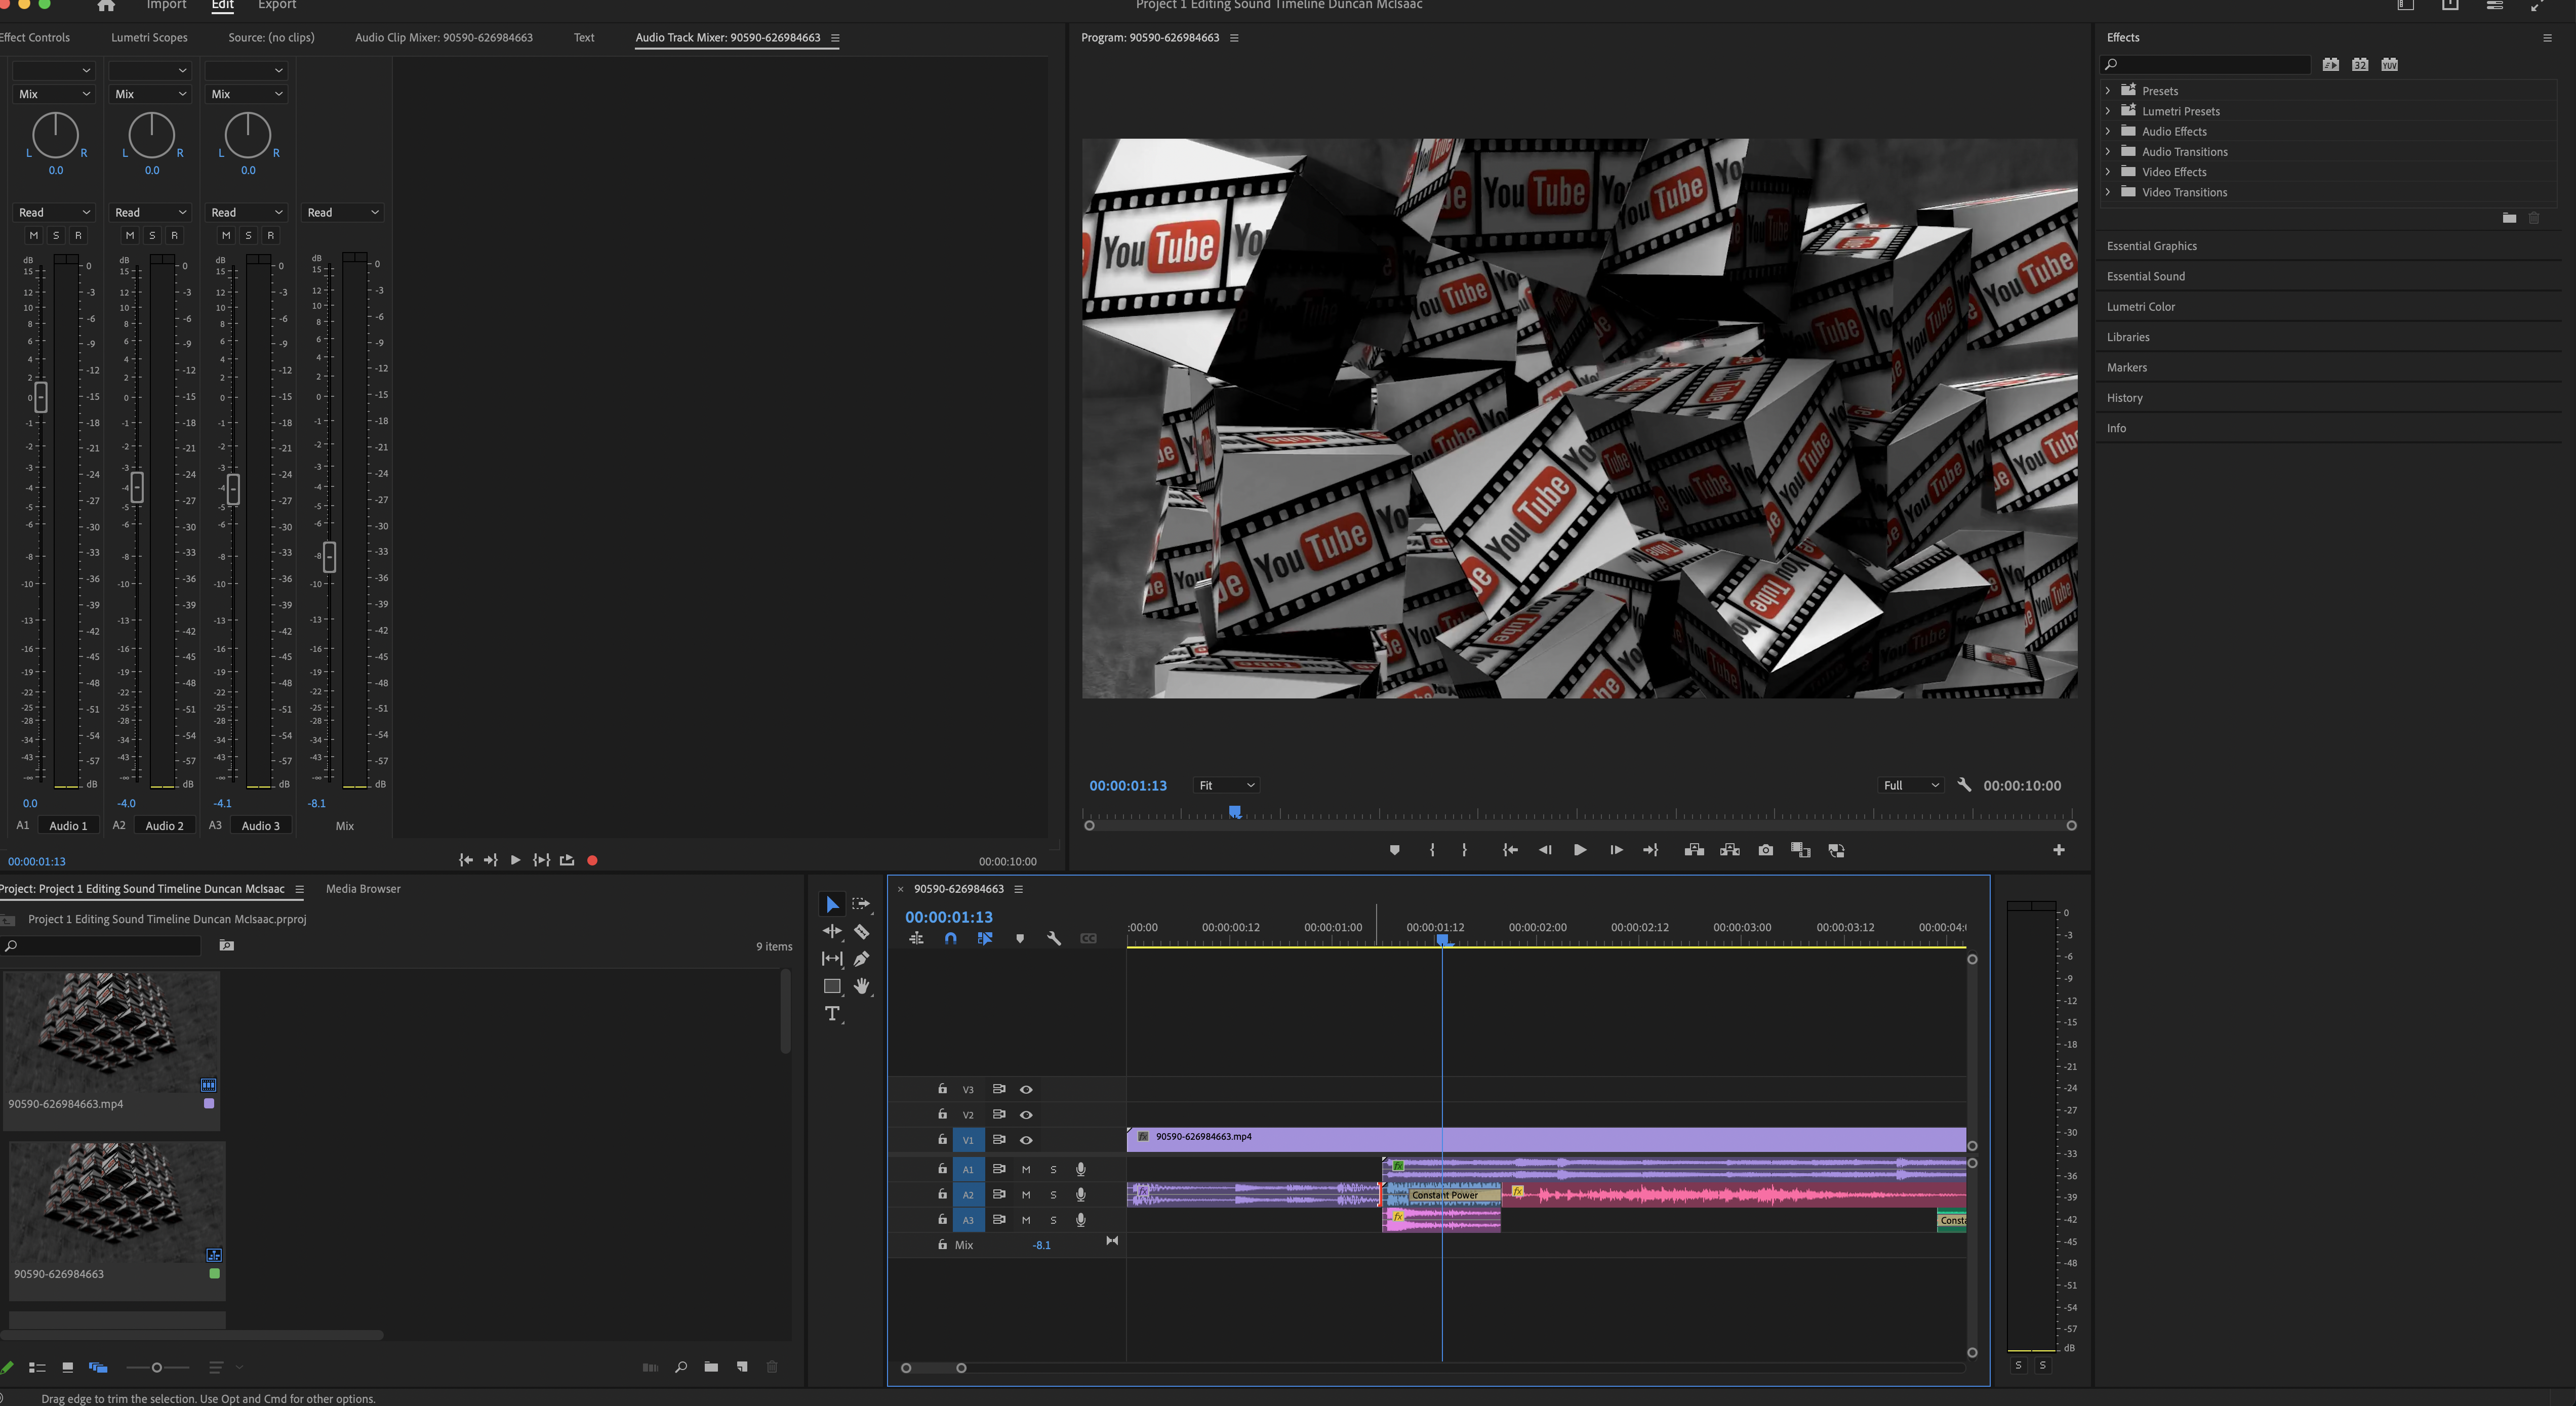Solo Audio 2 in the mixer

[152, 236]
